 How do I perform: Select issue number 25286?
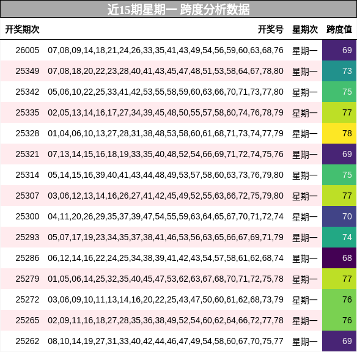28,258
